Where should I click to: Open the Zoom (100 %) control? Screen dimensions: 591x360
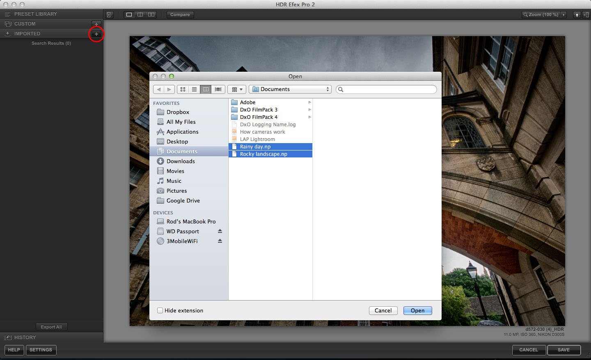point(541,14)
